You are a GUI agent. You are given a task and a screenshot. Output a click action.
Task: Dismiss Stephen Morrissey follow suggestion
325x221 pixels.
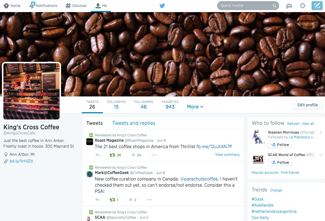(x=321, y=132)
